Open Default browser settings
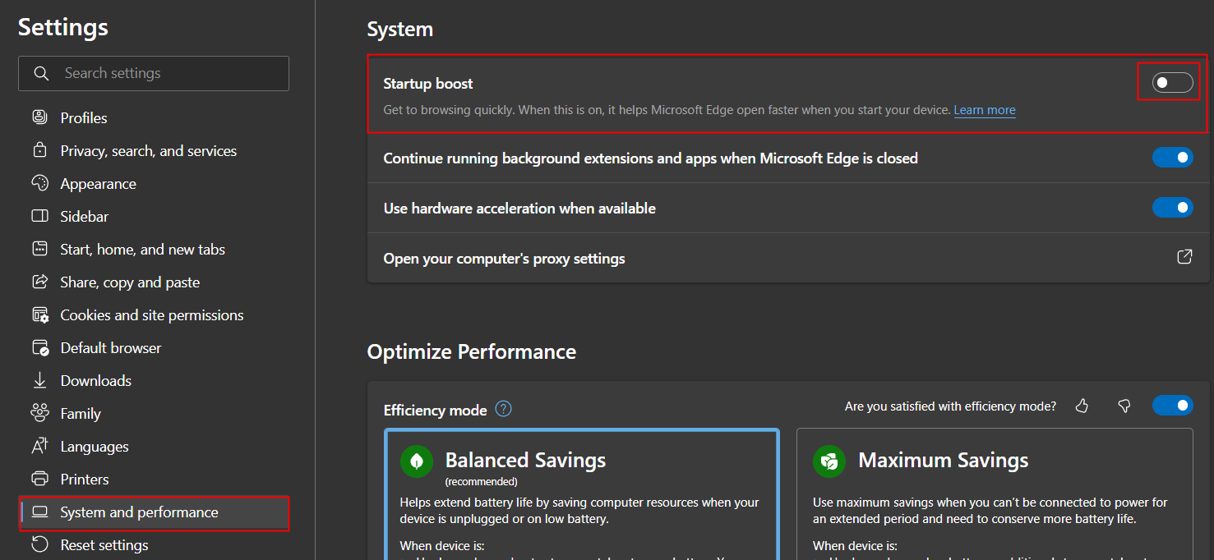 tap(154, 347)
